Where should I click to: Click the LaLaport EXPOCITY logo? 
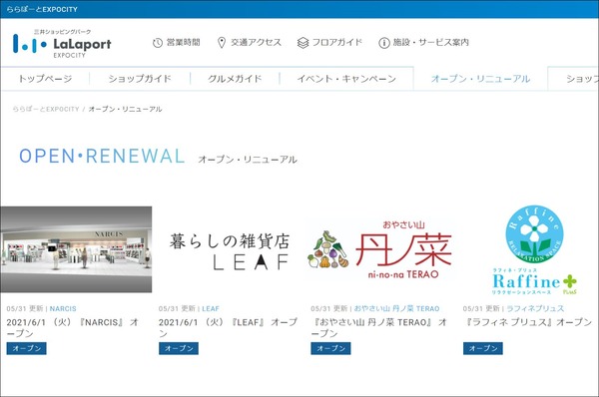coord(62,43)
